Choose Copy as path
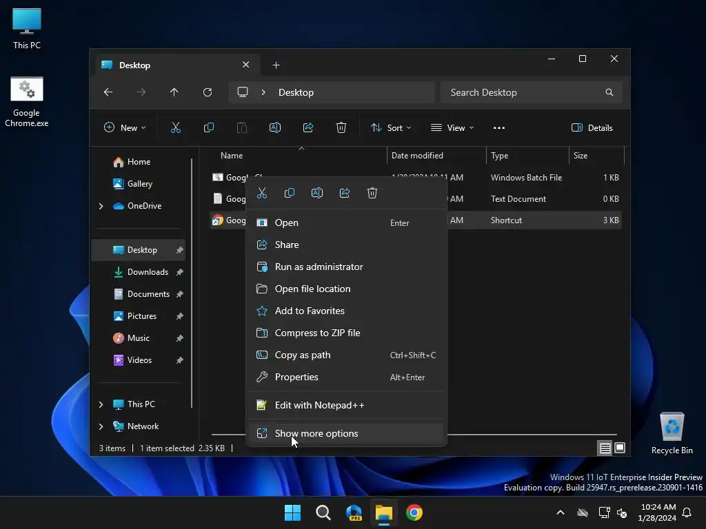 coord(347,355)
